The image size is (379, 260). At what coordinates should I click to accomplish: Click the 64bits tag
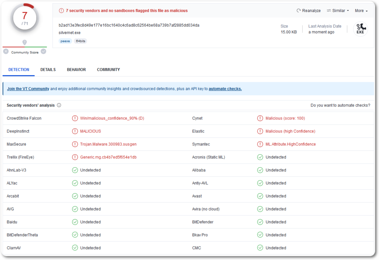pos(81,41)
